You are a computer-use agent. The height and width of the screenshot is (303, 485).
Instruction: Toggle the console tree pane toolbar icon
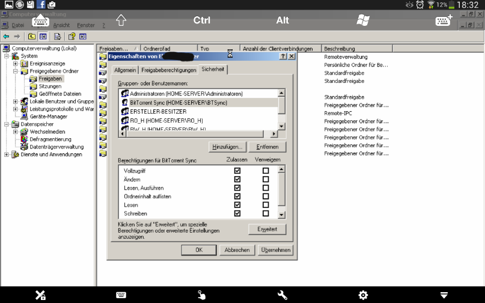coord(43,37)
